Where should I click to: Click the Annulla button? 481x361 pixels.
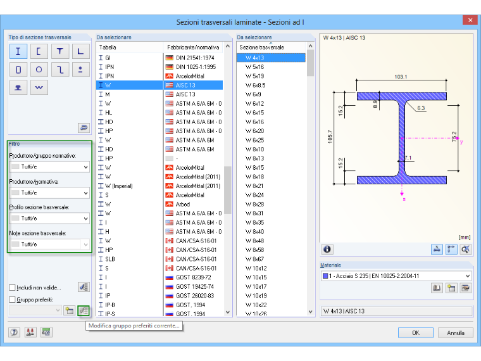click(456, 332)
